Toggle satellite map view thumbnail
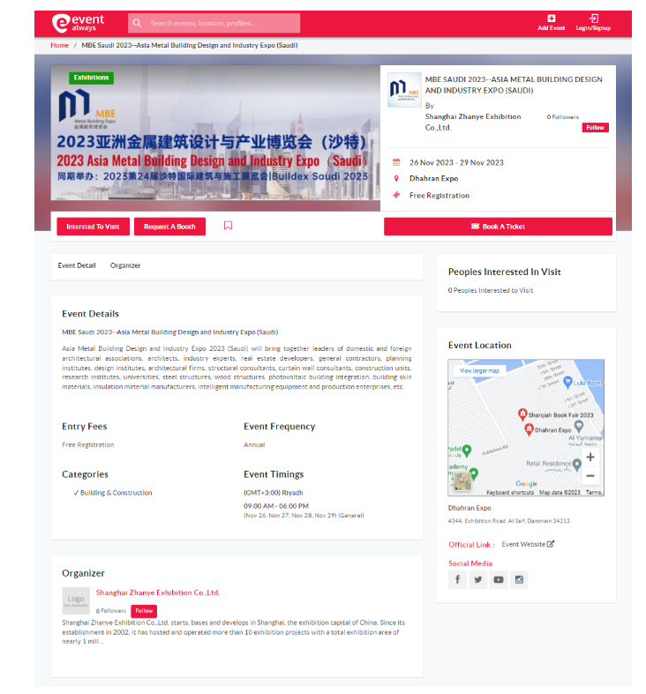The image size is (646, 694). coord(463,482)
